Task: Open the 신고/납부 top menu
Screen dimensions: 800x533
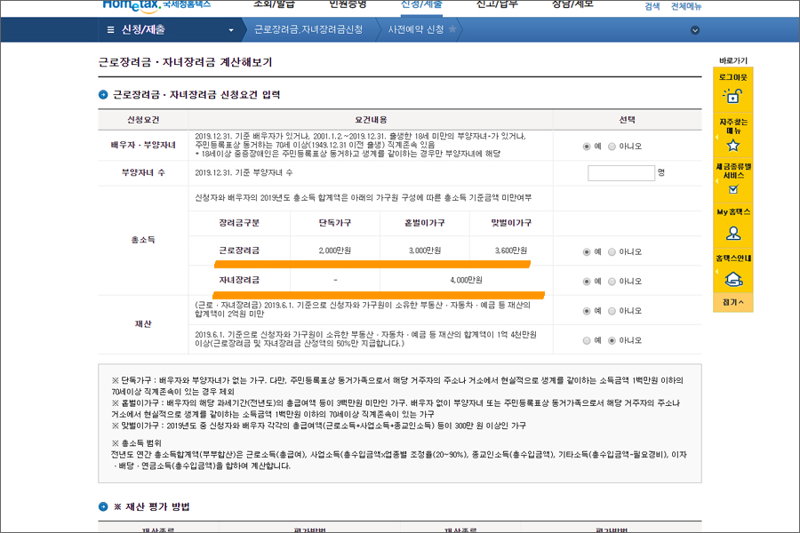Action: pos(496,4)
